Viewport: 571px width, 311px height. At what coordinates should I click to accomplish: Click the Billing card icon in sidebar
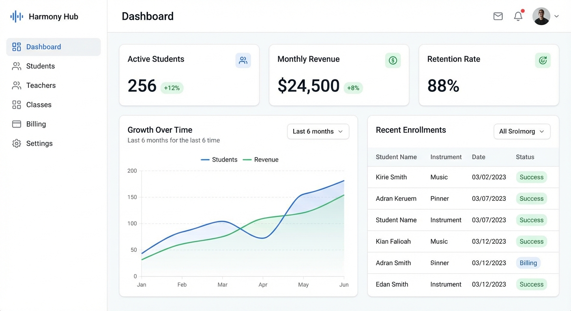(17, 124)
